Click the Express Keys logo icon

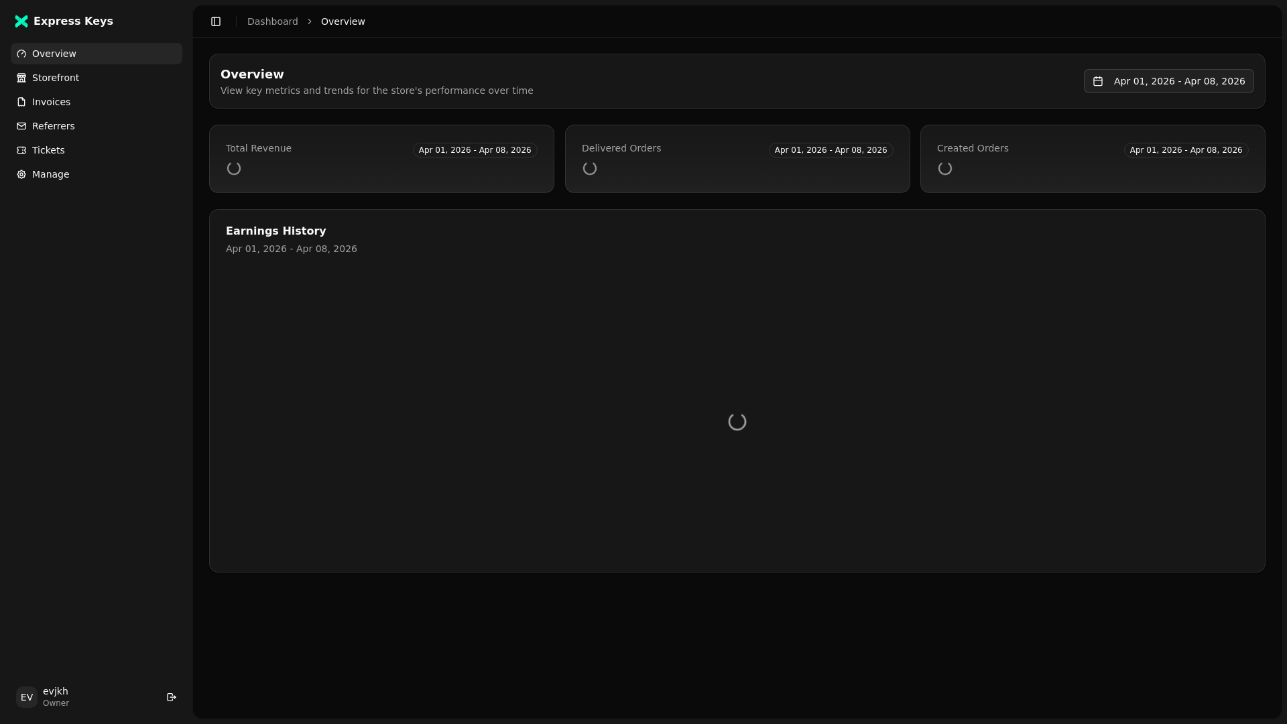coord(21,21)
